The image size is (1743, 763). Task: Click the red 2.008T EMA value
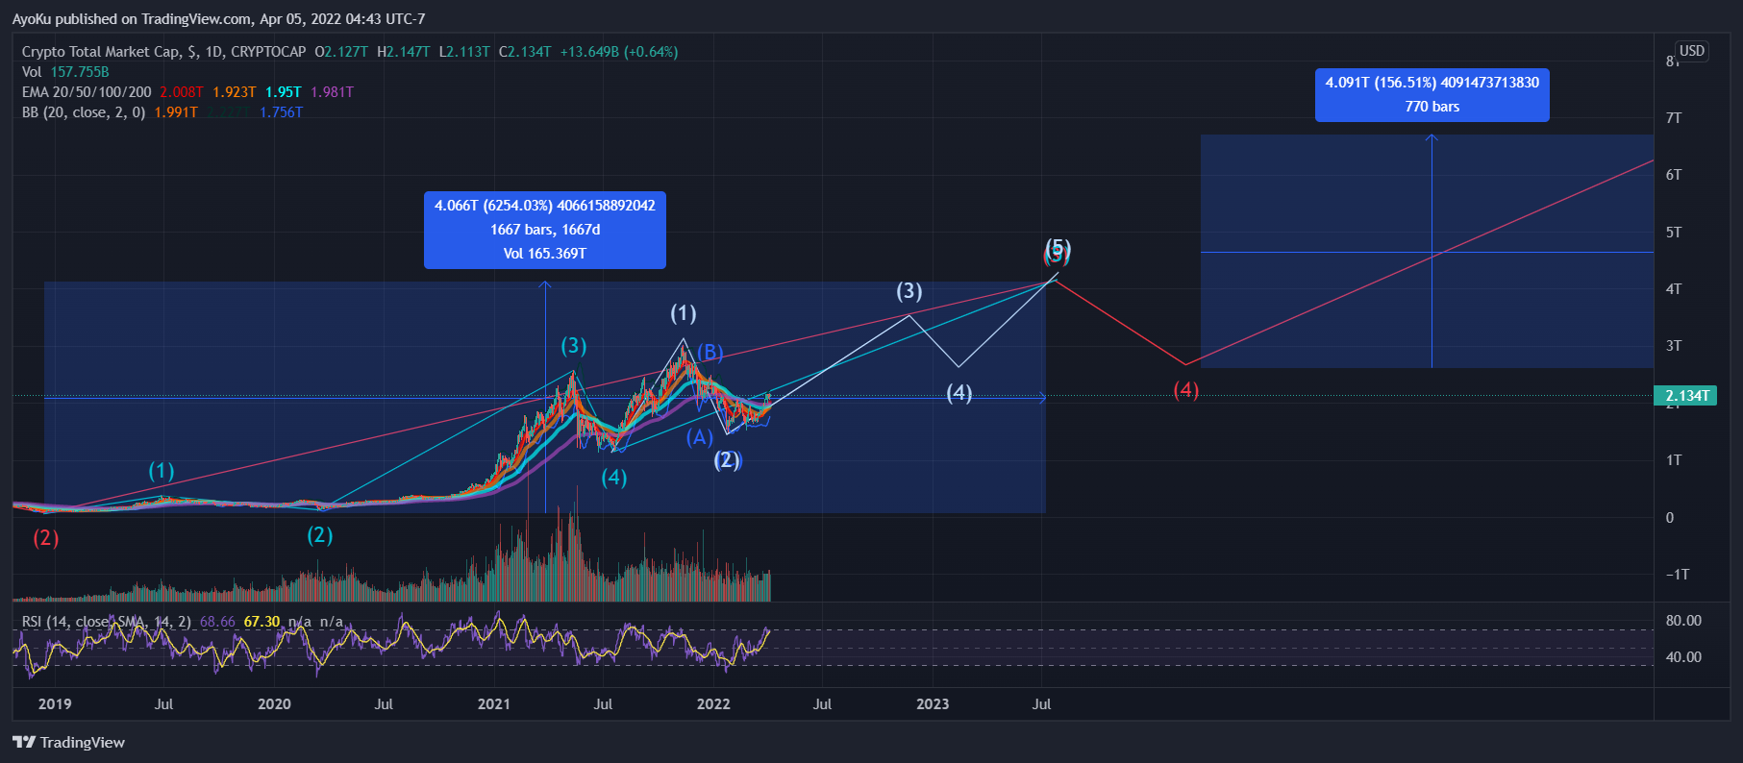181,92
